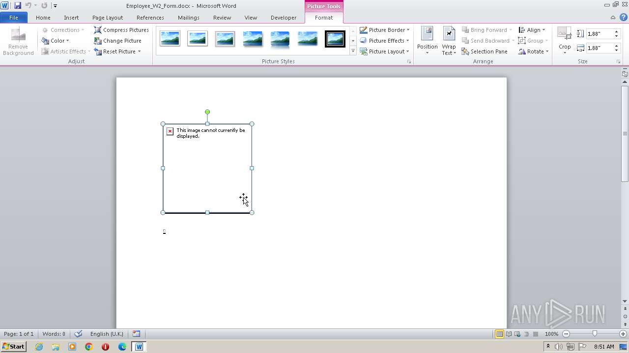The width and height of the screenshot is (629, 353).
Task: Click the Words: 0 count in status bar
Action: pyautogui.click(x=54, y=334)
